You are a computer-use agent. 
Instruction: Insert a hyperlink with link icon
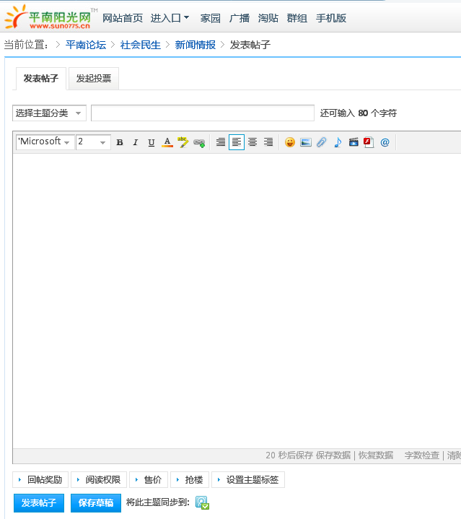(x=199, y=142)
